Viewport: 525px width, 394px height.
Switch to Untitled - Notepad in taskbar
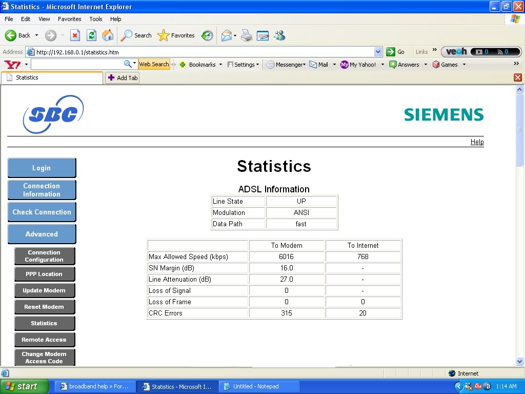(x=255, y=387)
